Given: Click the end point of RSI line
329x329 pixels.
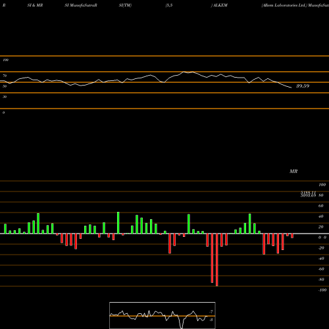Looking at the screenshot, I should point(291,88).
